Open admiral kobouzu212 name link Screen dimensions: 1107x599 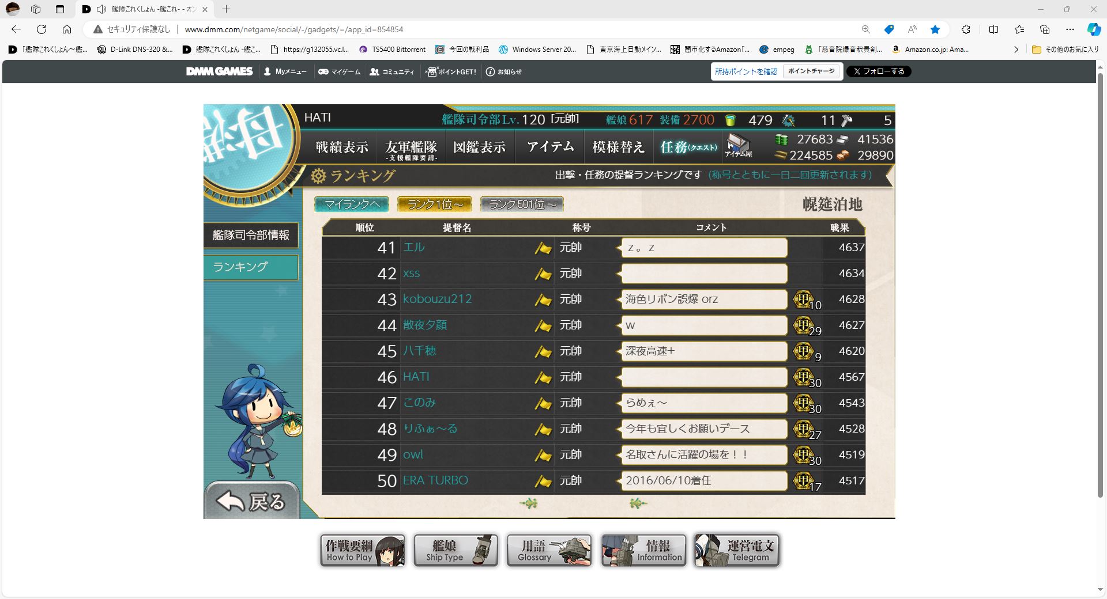(x=437, y=299)
